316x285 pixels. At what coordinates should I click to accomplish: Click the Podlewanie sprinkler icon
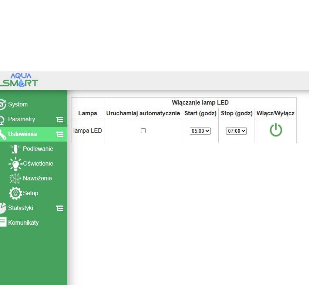click(x=15, y=149)
